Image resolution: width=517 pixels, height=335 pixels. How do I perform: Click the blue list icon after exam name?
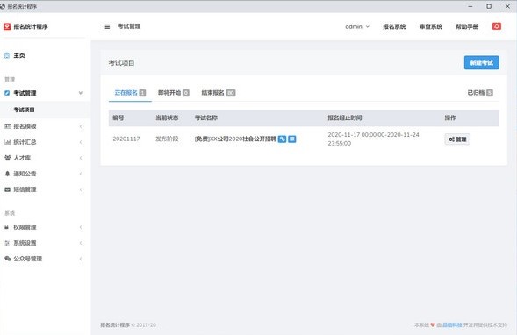pos(292,139)
